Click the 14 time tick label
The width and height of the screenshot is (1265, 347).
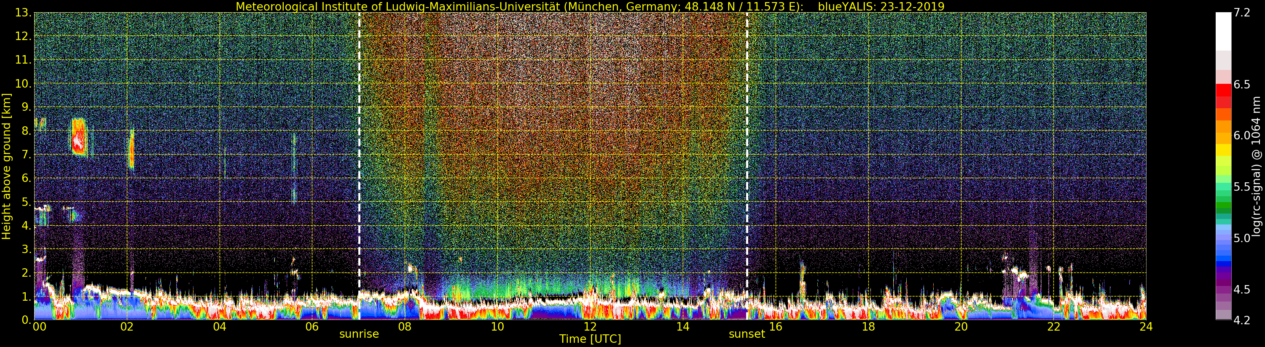683,326
